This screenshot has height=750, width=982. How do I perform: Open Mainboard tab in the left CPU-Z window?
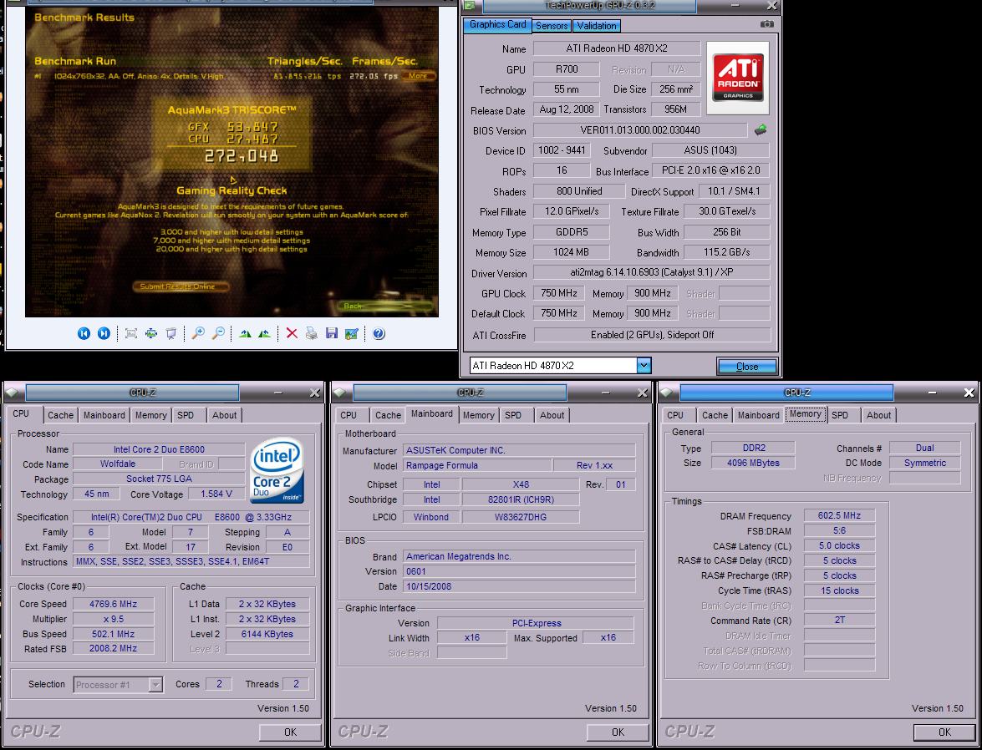coord(104,415)
